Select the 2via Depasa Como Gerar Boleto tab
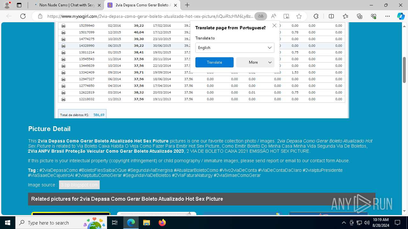The width and height of the screenshot is (408, 229). click(x=143, y=5)
